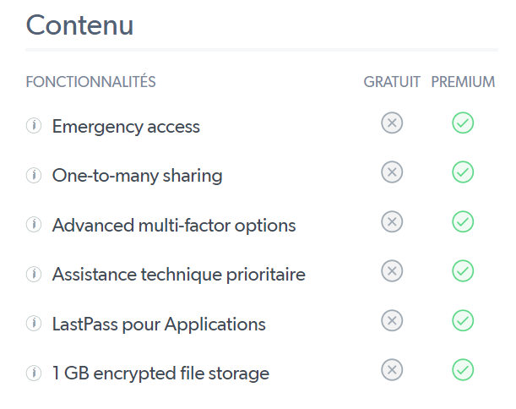Click info icon beside Emergency access
Viewport: 516px width, 409px height.
coord(34,127)
